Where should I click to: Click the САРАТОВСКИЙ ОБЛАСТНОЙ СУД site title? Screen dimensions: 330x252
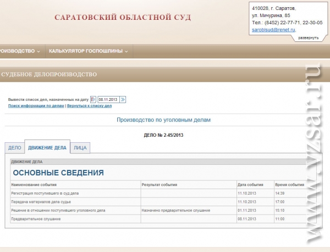(x=123, y=17)
